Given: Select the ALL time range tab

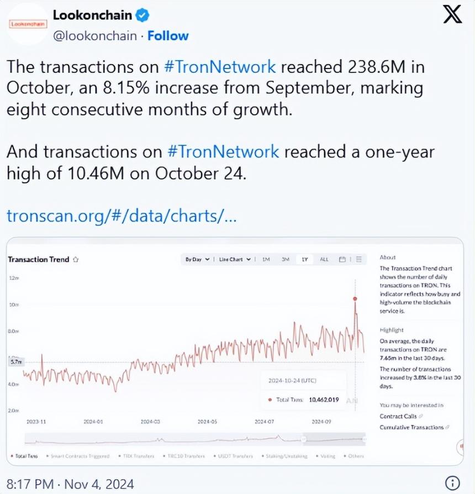Looking at the screenshot, I should [324, 259].
